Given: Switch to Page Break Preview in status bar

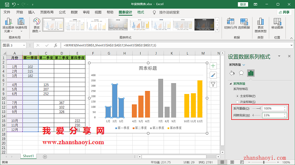Looking at the screenshot, I should [x=242, y=162].
